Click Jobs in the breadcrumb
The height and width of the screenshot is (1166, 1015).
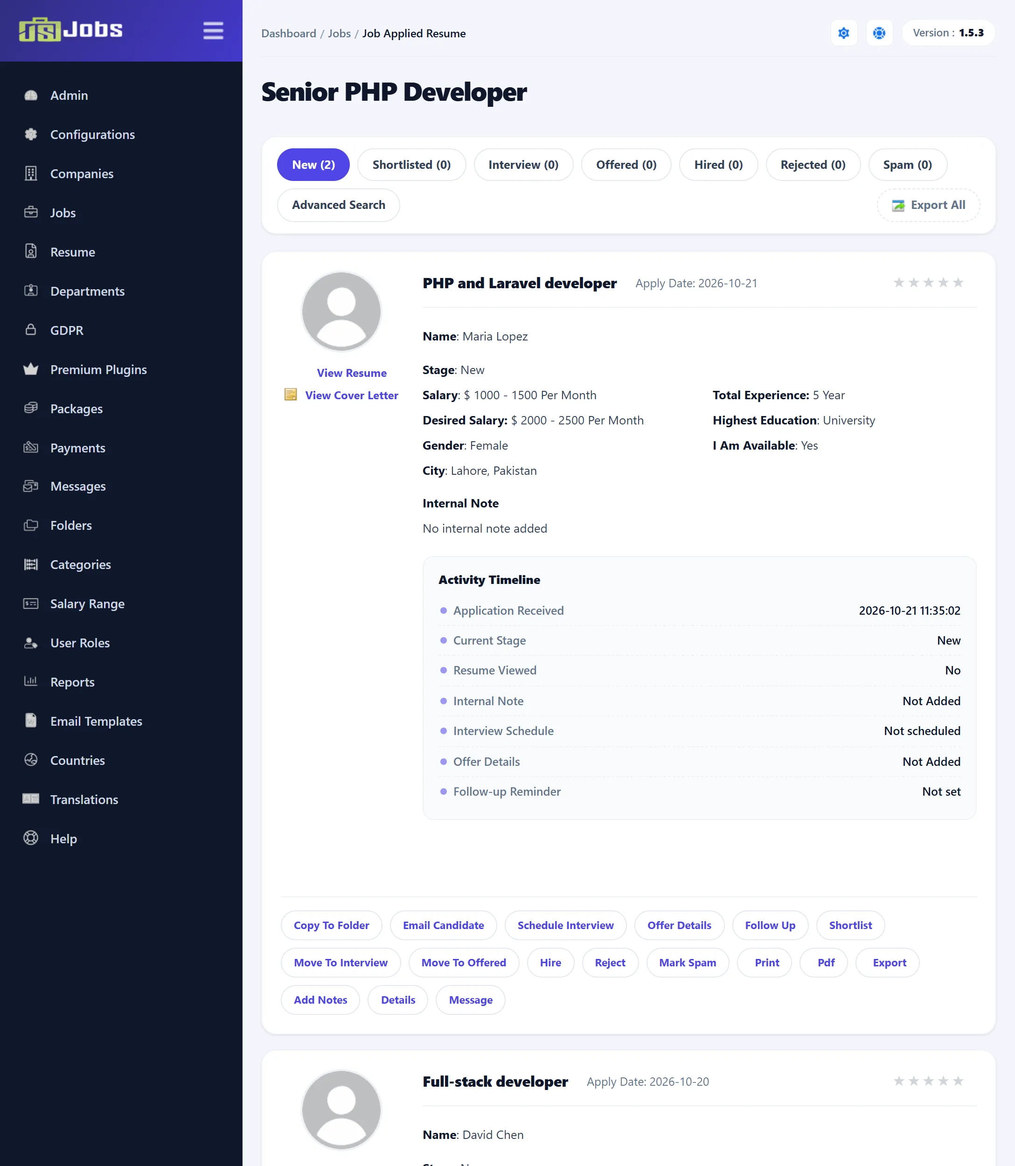point(339,34)
